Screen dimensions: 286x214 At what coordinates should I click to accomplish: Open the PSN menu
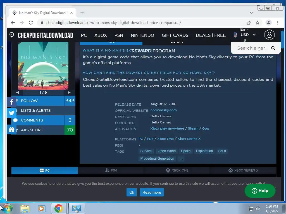[119, 35]
